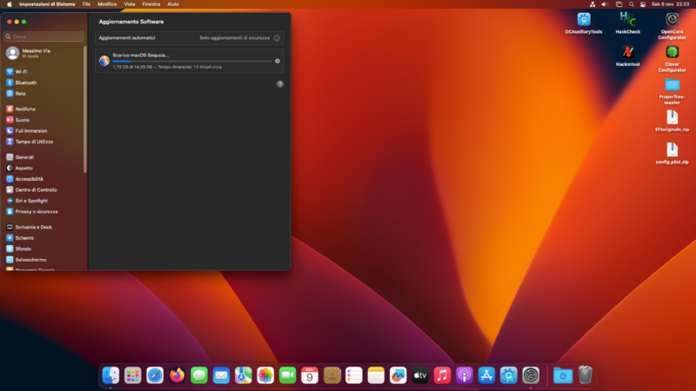Launch OpenCore Configurator from the desktop
The image size is (696, 391).
click(x=672, y=19)
